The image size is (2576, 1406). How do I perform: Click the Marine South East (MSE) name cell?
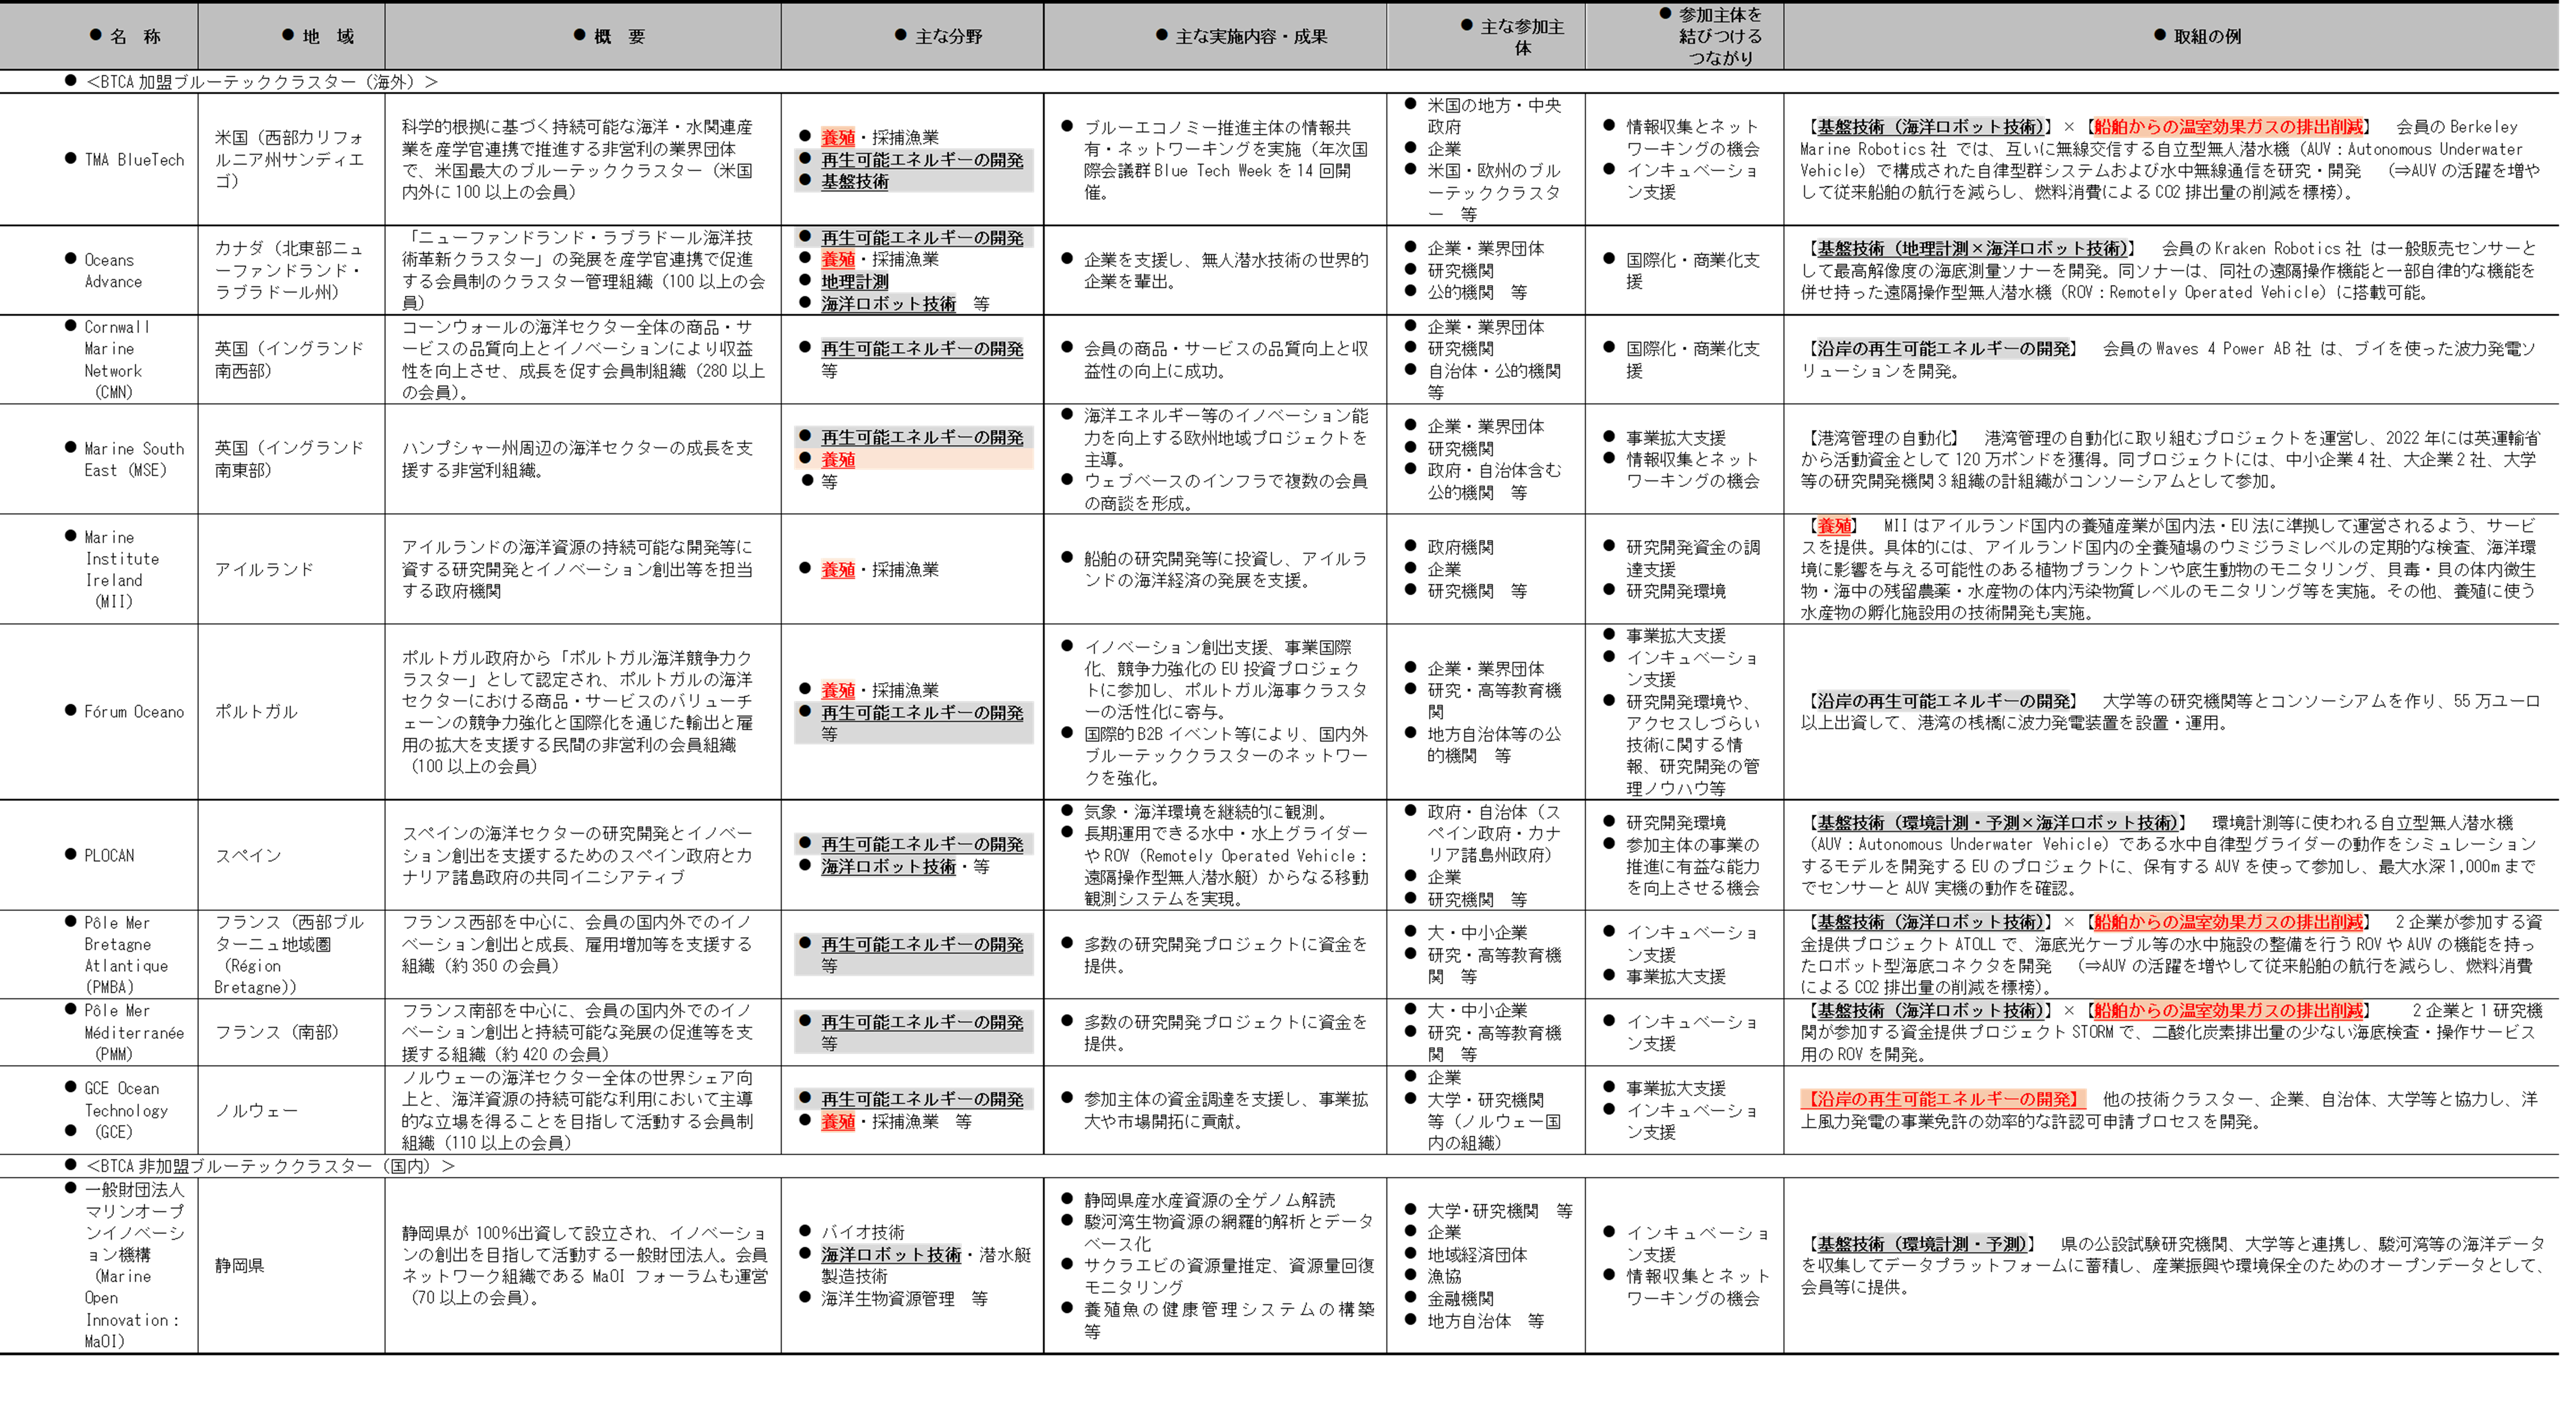click(x=99, y=459)
